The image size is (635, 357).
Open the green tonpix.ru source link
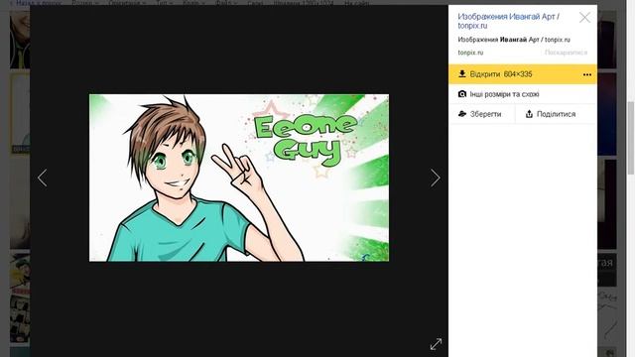coord(470,53)
